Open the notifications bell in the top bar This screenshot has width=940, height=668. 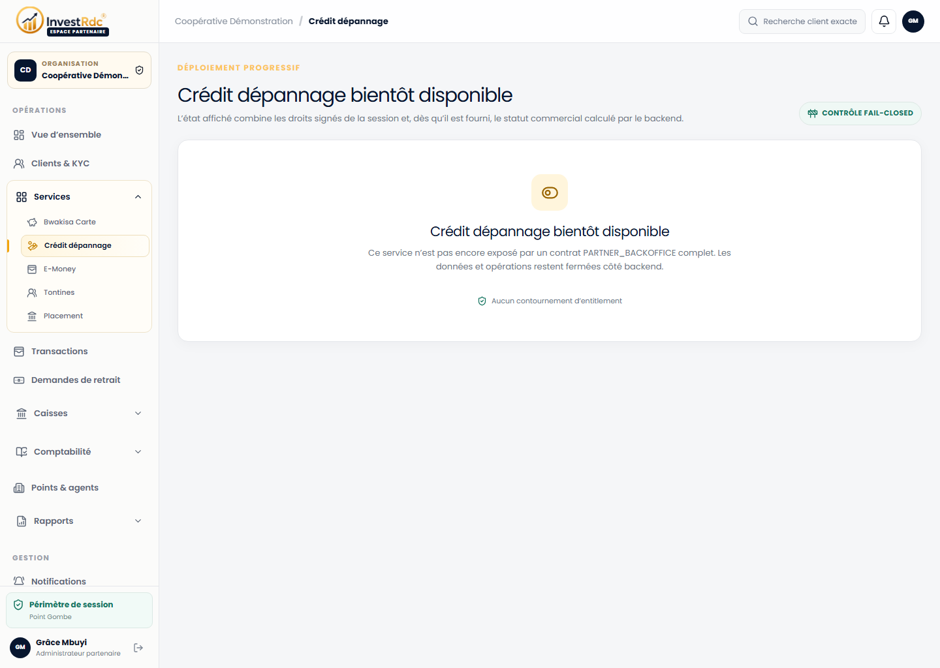tap(884, 22)
